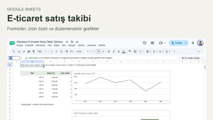Select column B header
This screenshot has width=213, height=120.
click(32, 62)
